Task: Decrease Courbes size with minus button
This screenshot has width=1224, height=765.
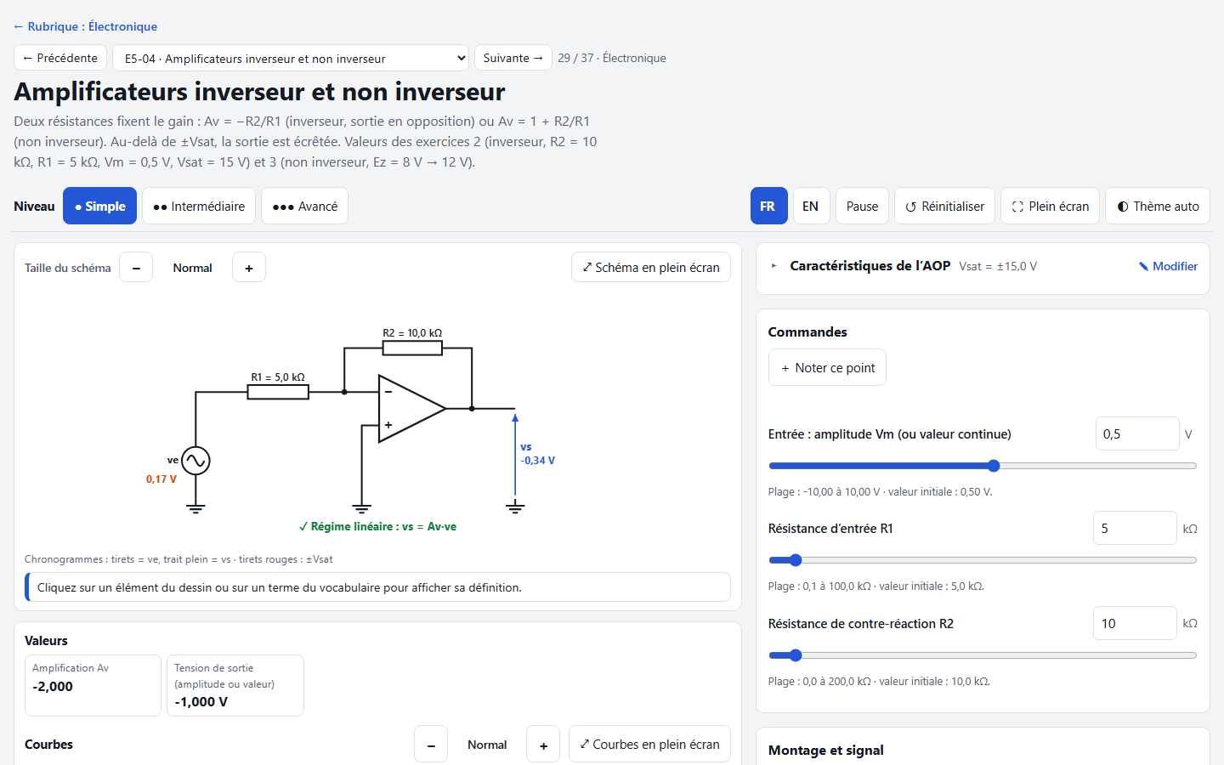Action: tap(431, 745)
